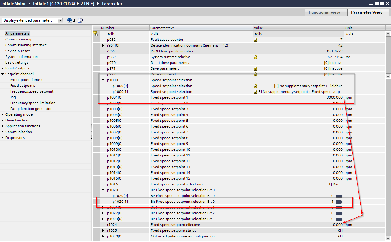Screen dimensions: 391x242
Task: Expand the Application functions tree node
Action: tap(2, 126)
